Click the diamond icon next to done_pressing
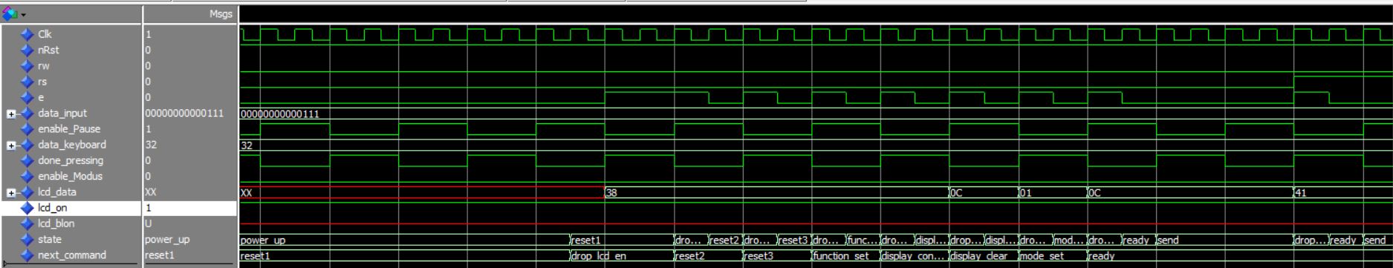Image resolution: width=1393 pixels, height=268 pixels. click(x=27, y=160)
